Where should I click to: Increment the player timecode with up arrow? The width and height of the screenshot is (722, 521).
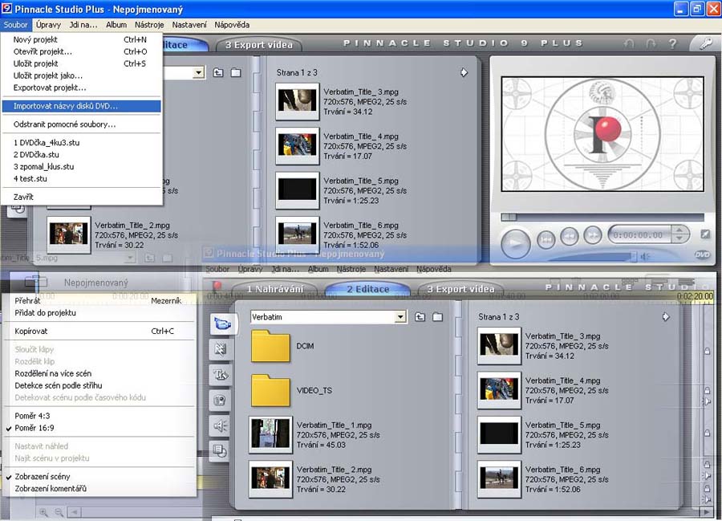tap(680, 230)
